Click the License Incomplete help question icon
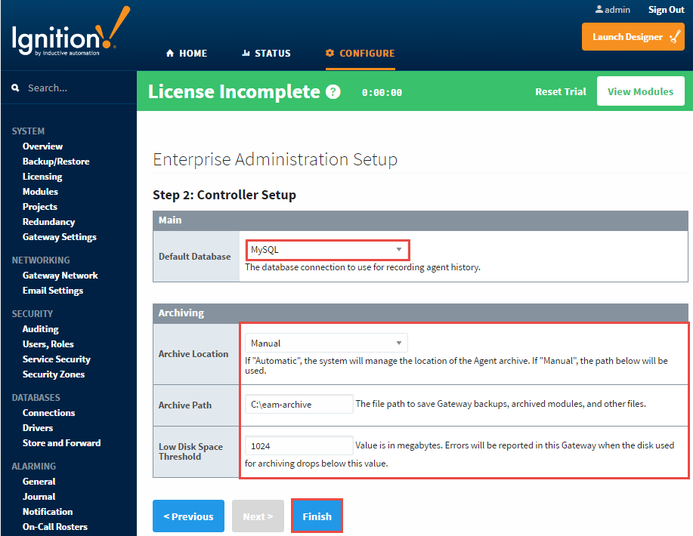The image size is (693, 536). pos(333,92)
